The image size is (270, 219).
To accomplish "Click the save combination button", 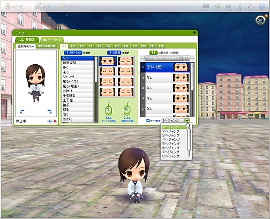I will point(163,58).
